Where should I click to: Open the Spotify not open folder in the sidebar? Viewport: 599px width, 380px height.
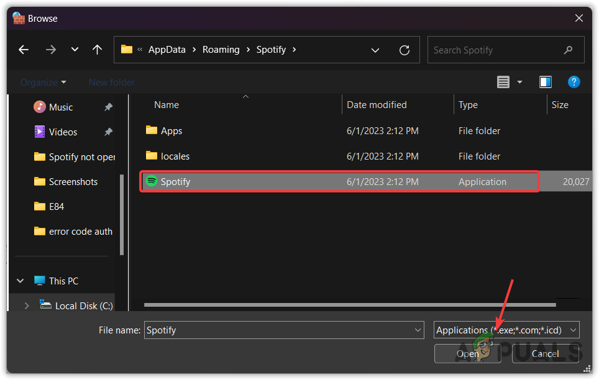75,157
